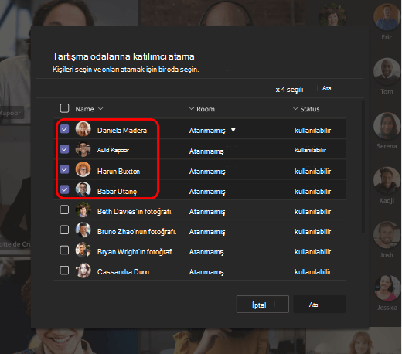Click the bottom Ata button
Screen dimensions: 402x354
(x=319, y=305)
